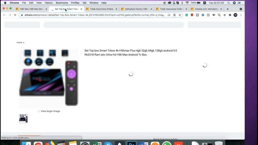This screenshot has height=145, width=258.
Task: Open the File menu
Action: (x=24, y=3)
